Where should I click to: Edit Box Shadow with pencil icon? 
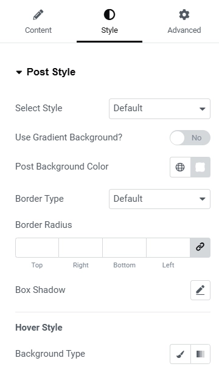coord(200,290)
